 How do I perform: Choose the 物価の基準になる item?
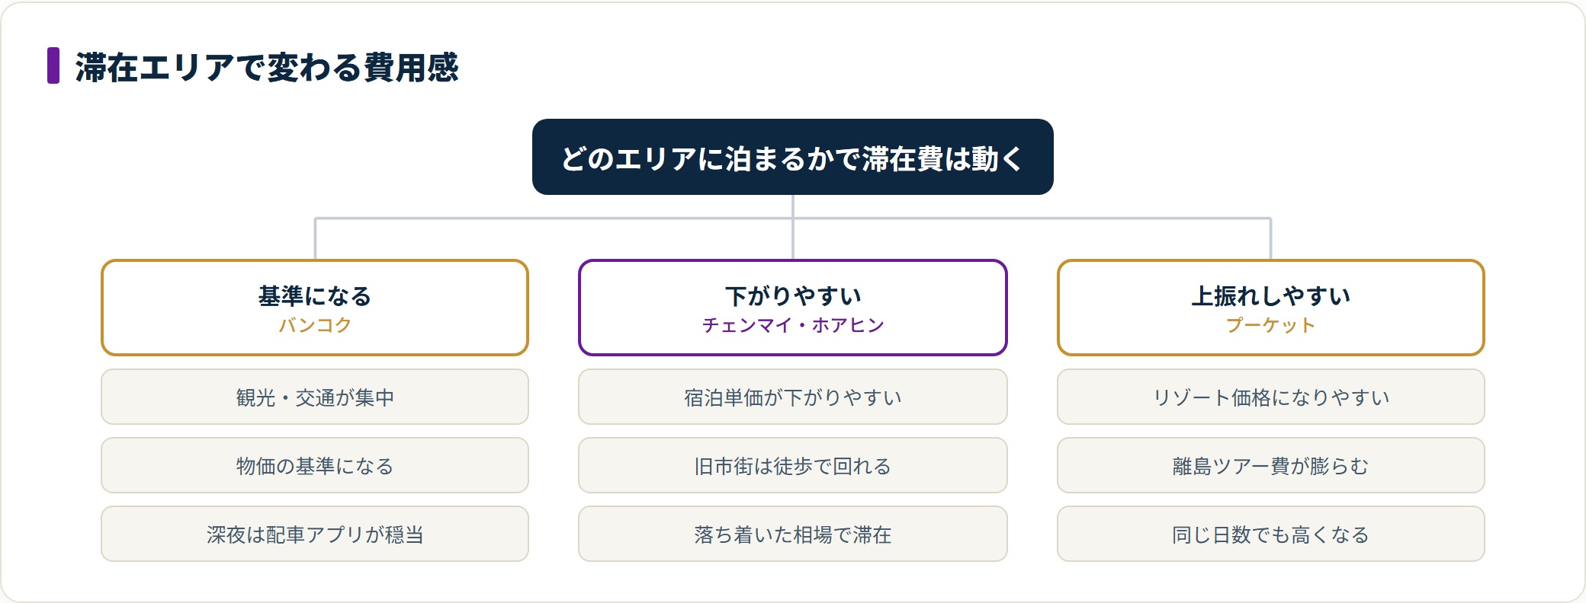point(315,465)
